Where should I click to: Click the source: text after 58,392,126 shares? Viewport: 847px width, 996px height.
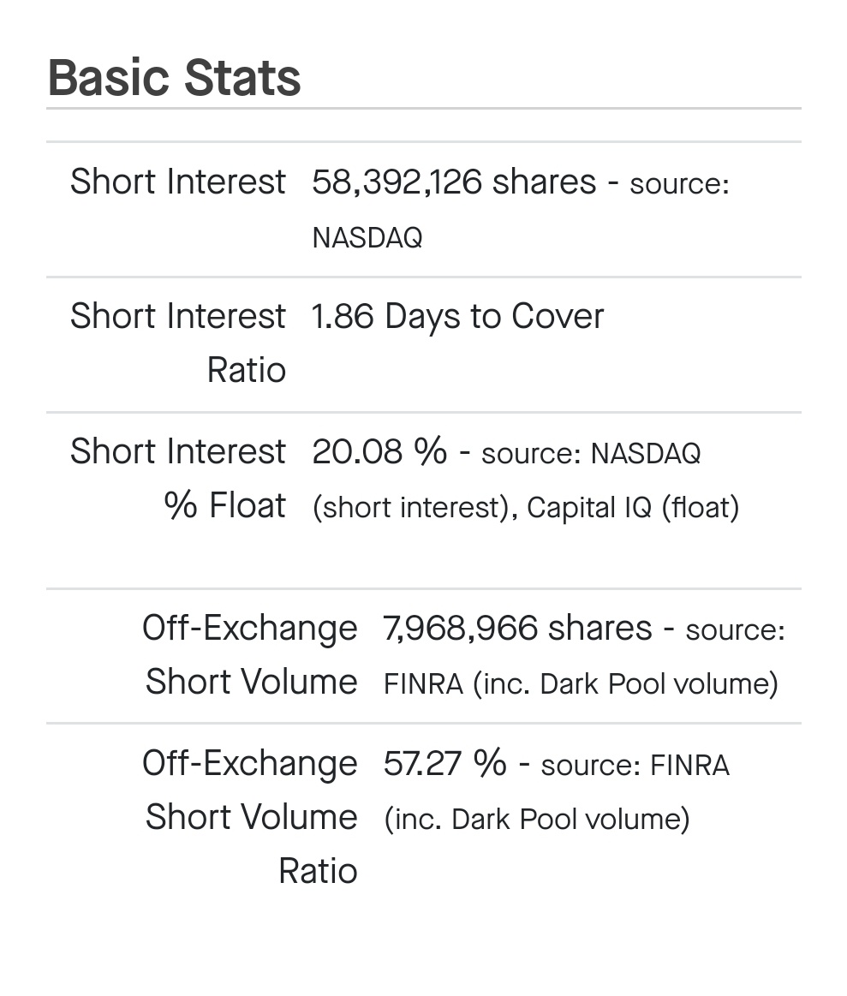(679, 184)
